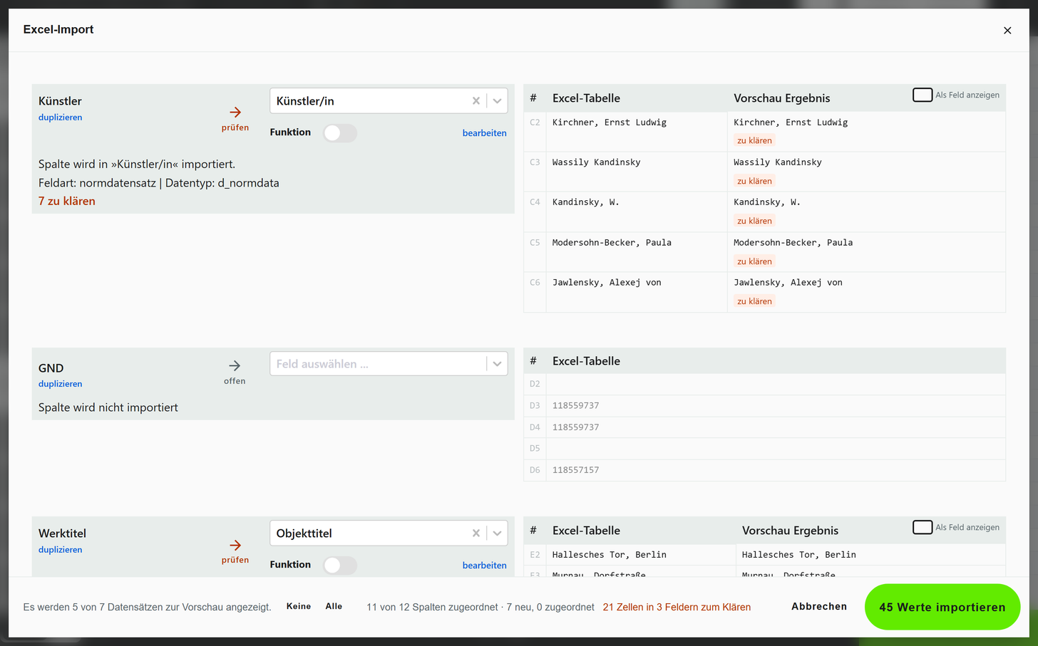The width and height of the screenshot is (1038, 646).
Task: Click the Vorschau Ergebnis header in Künstler table
Action: coord(782,98)
